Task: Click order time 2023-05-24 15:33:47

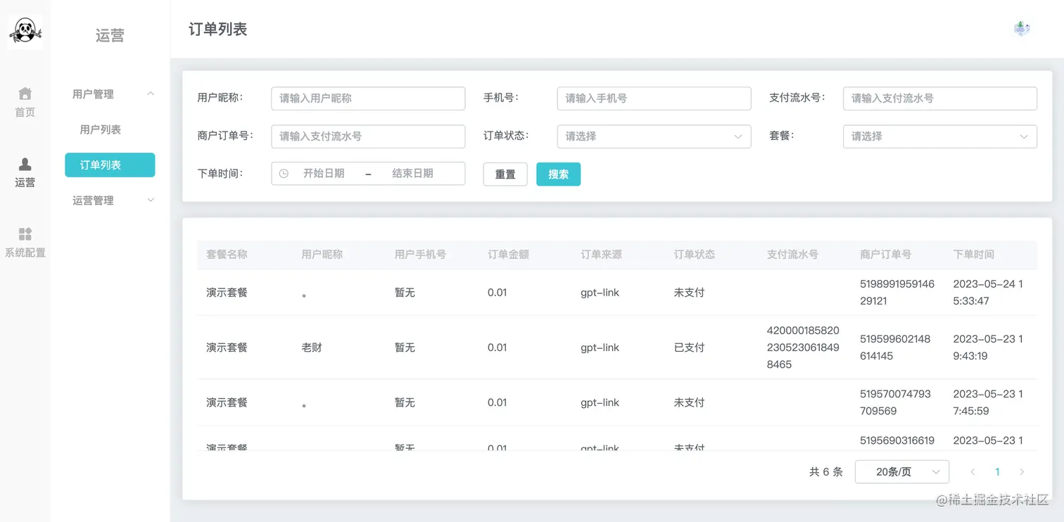Action: [988, 293]
